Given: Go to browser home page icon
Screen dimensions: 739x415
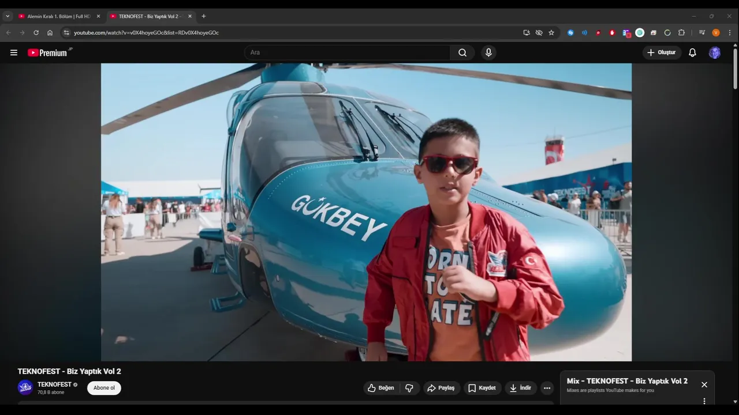Looking at the screenshot, I should click(x=50, y=33).
